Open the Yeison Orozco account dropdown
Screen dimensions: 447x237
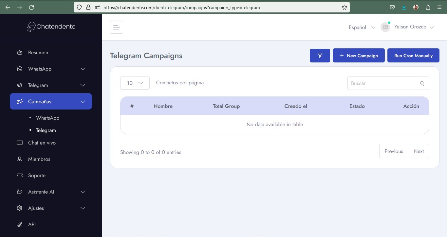click(414, 27)
